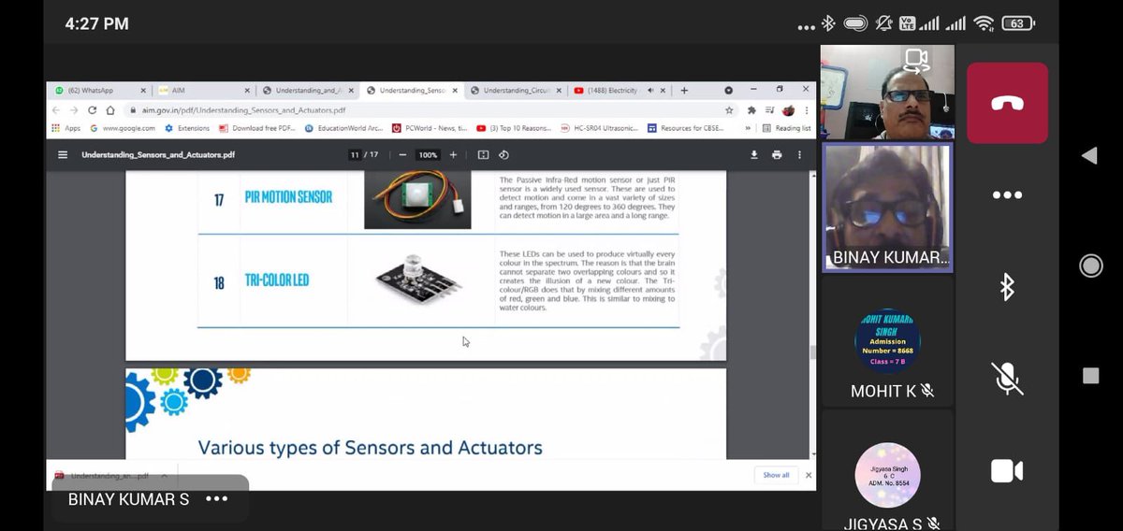Open Chrome extensions puzzle icon
1123x531 pixels.
[x=751, y=110]
